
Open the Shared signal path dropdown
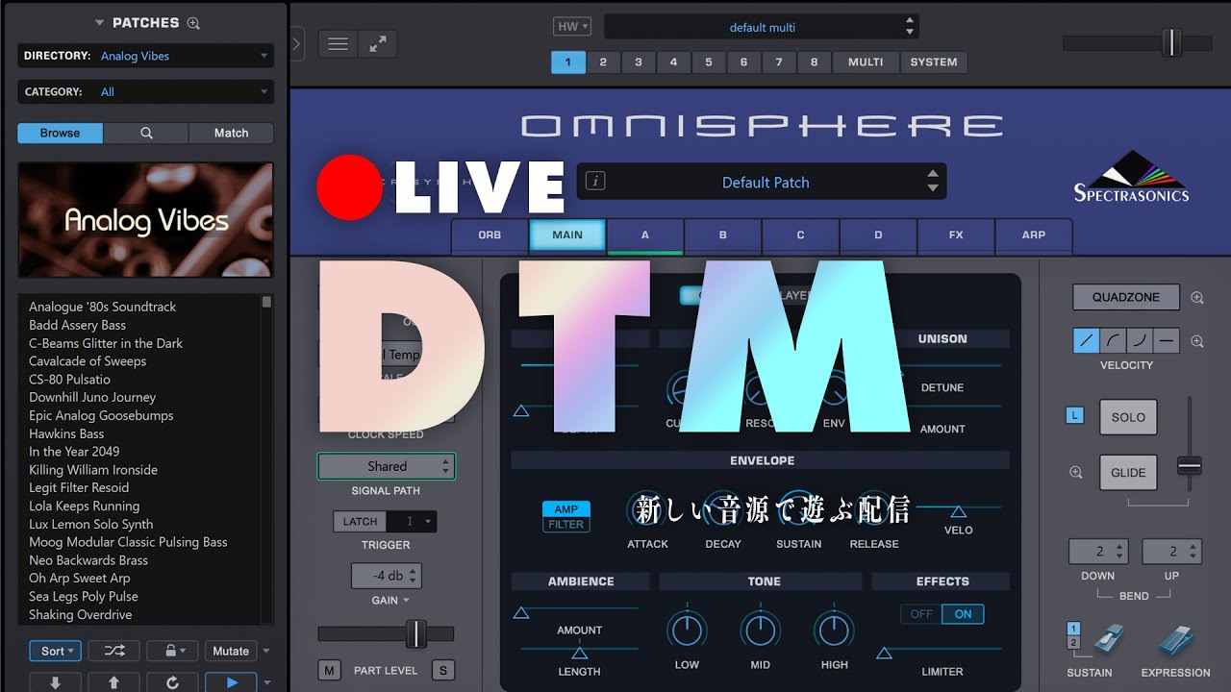click(386, 466)
